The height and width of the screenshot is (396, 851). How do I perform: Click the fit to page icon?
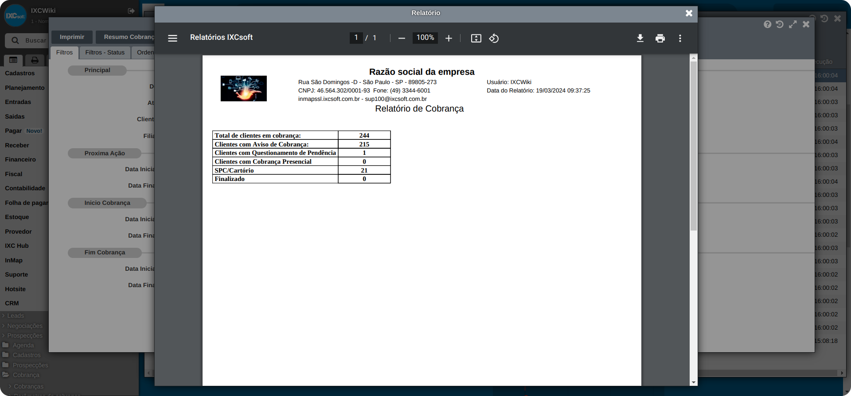click(x=476, y=38)
